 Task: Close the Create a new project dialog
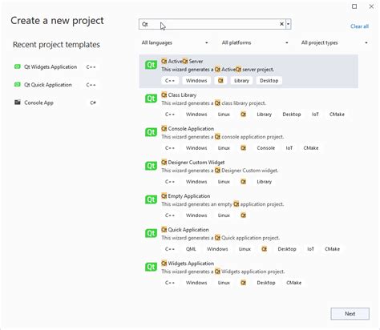pos(371,6)
